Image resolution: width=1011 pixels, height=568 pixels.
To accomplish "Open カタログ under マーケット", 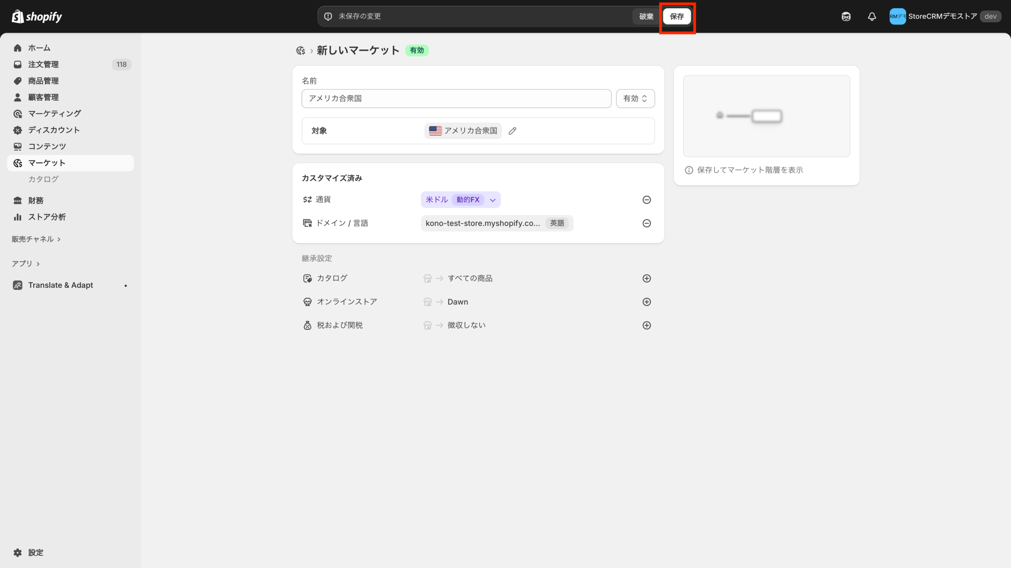I will [x=43, y=179].
